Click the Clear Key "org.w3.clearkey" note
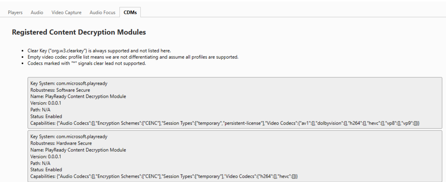 99,51
